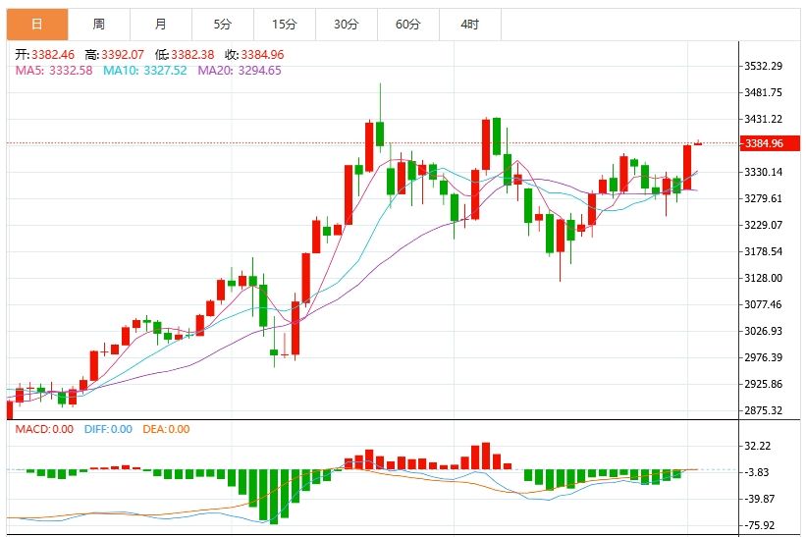Click the MA10 indicator label
806x537 pixels.
tap(145, 71)
